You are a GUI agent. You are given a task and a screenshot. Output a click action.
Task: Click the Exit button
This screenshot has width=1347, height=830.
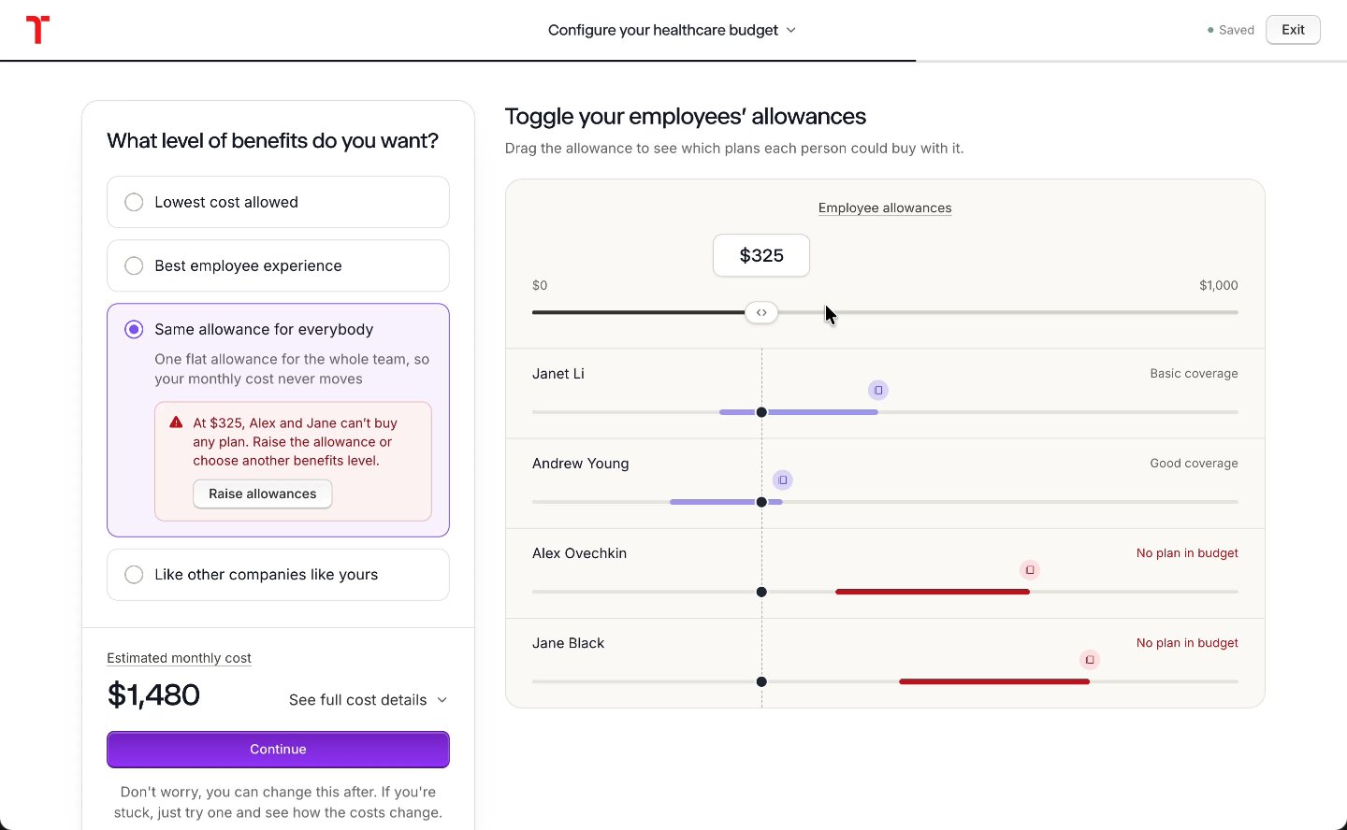click(1293, 30)
